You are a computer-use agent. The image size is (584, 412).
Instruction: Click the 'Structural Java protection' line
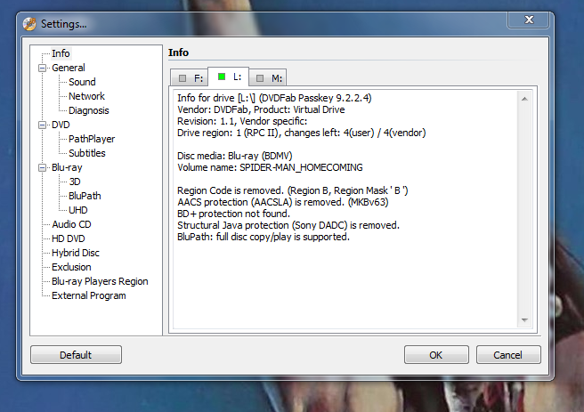pos(288,225)
